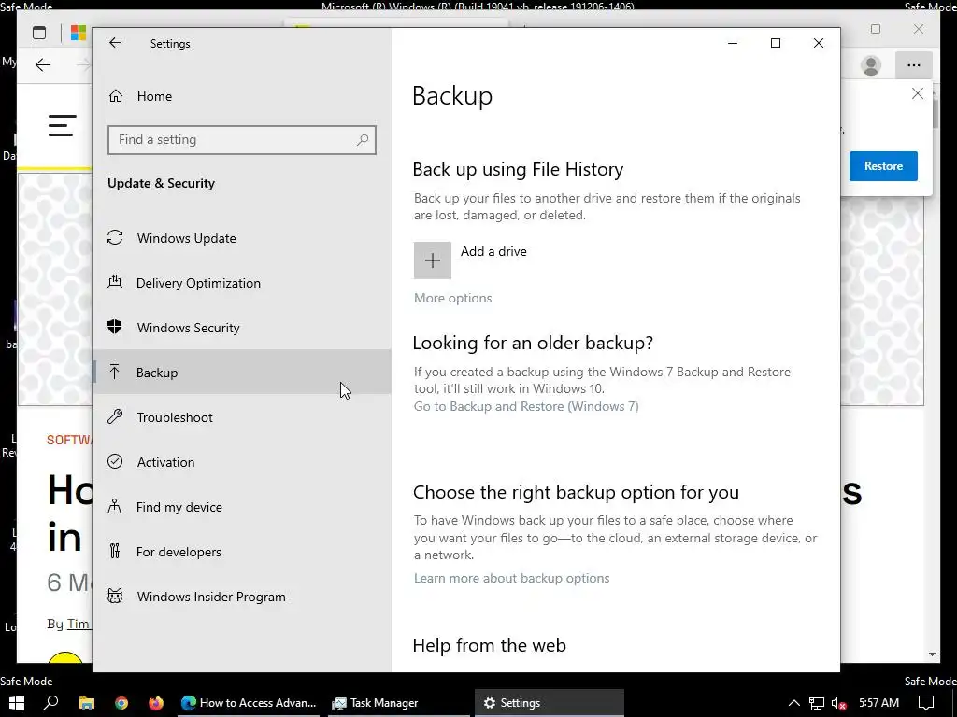Open File Explorer from taskbar
The height and width of the screenshot is (717, 957).
(87, 702)
